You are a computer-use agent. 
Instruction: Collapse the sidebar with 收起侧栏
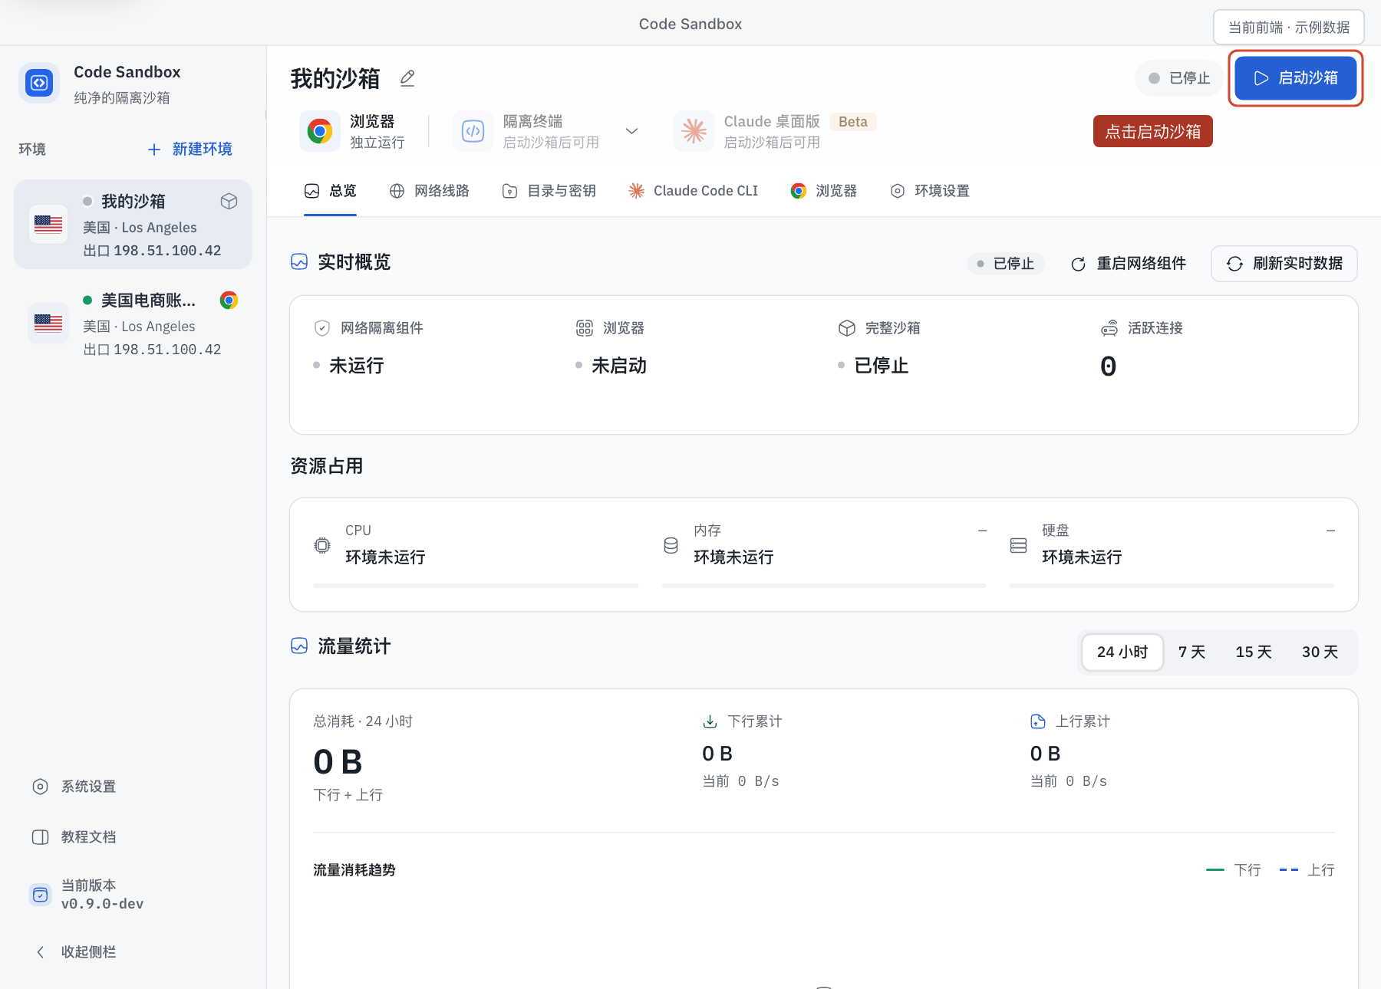75,951
